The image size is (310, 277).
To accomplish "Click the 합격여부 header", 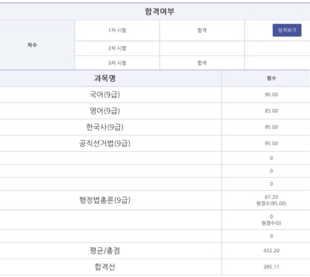I will coord(160,11).
